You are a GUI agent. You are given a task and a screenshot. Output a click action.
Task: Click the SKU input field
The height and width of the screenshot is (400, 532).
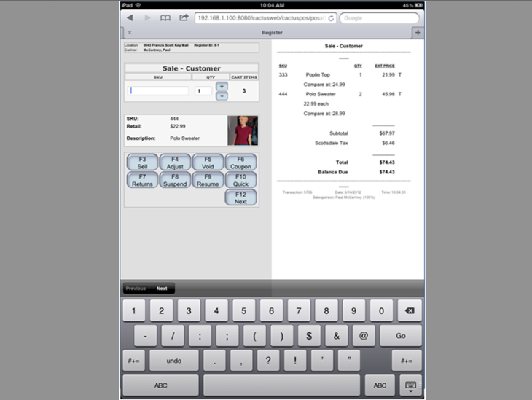point(159,91)
